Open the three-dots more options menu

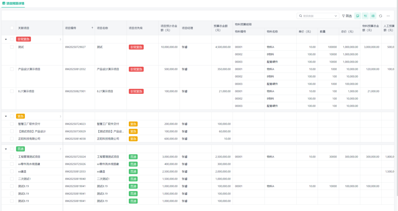click(x=388, y=16)
